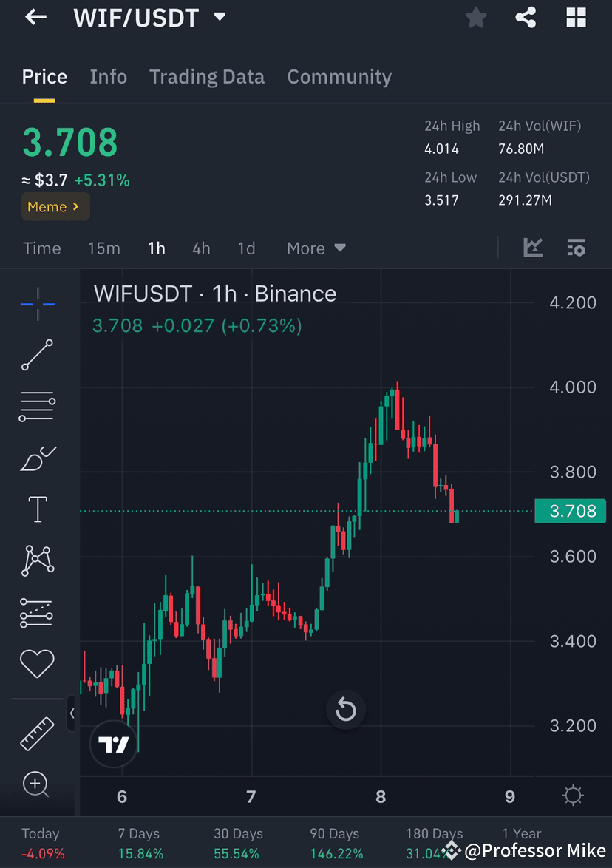Select the ruler measurement tool
The width and height of the screenshot is (612, 868).
37,733
